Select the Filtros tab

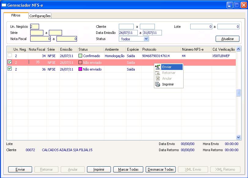click(x=16, y=15)
